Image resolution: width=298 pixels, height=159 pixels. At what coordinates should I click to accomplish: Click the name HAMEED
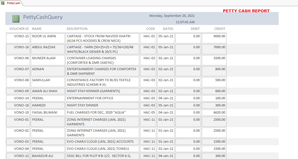(39, 105)
